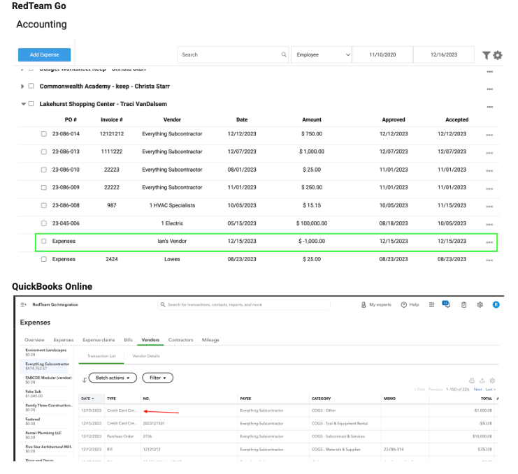Check the box for PO 23-086-014
This screenshot has width=518, height=474.
click(44, 134)
